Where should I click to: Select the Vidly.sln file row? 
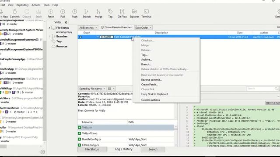[126, 127]
